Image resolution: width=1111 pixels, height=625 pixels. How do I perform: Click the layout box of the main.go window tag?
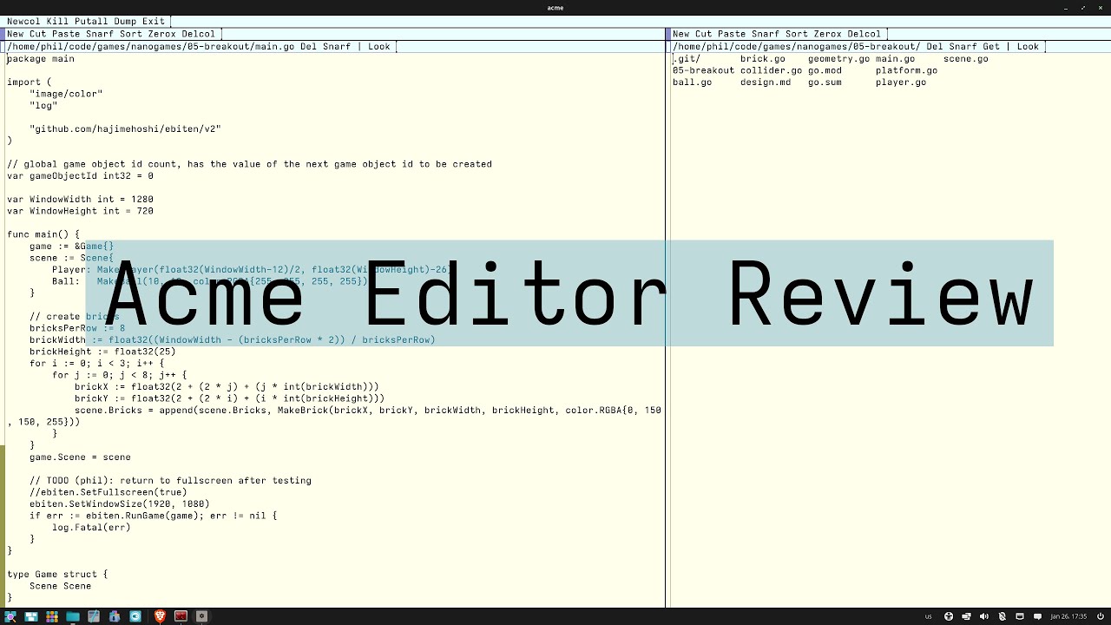pyautogui.click(x=3, y=46)
